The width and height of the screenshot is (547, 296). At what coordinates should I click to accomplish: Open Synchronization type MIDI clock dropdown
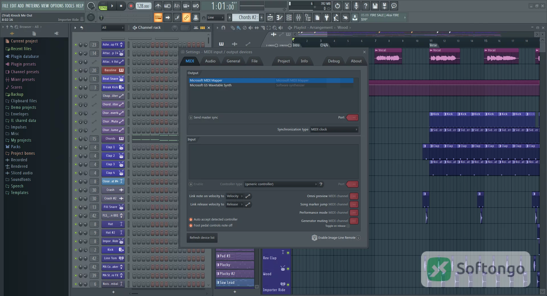334,129
